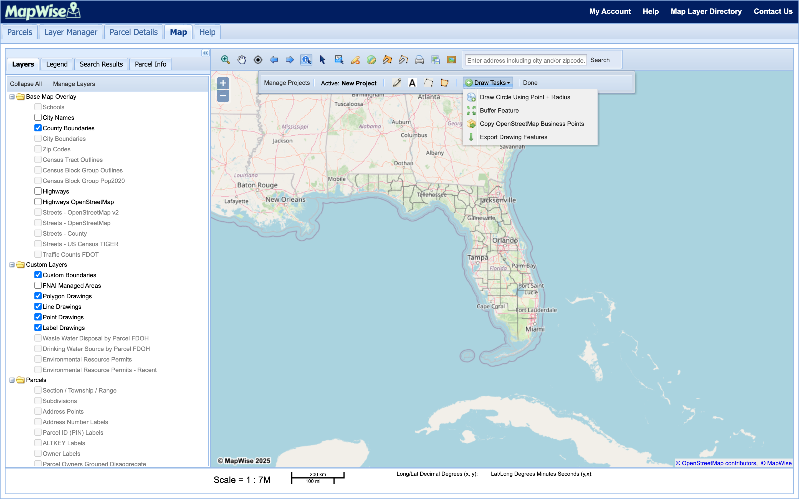Choose the arrow pointer select tool
The height and width of the screenshot is (499, 799).
tap(323, 60)
